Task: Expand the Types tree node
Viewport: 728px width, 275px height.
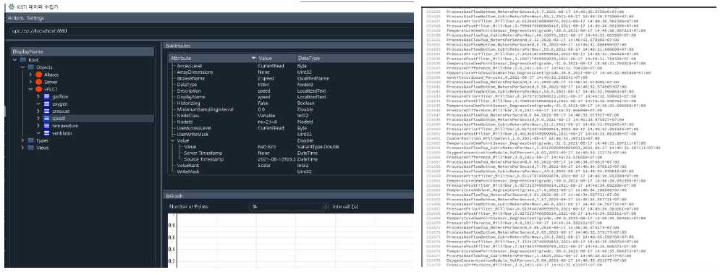Action: [22, 140]
